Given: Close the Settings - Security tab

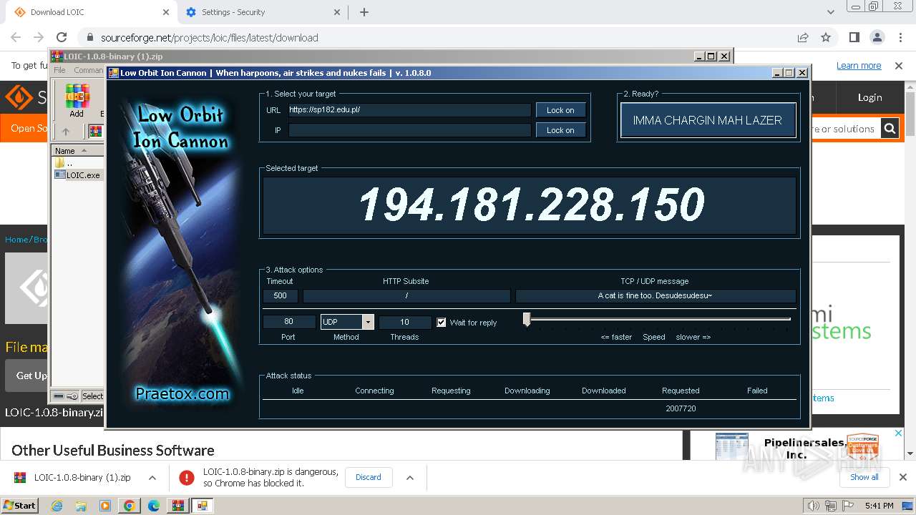Looking at the screenshot, I should click(x=338, y=12).
